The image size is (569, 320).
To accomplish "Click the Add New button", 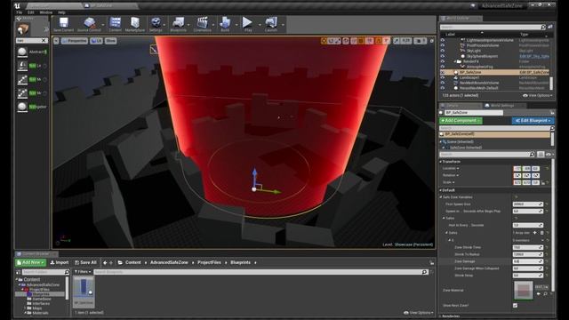I will pos(31,262).
